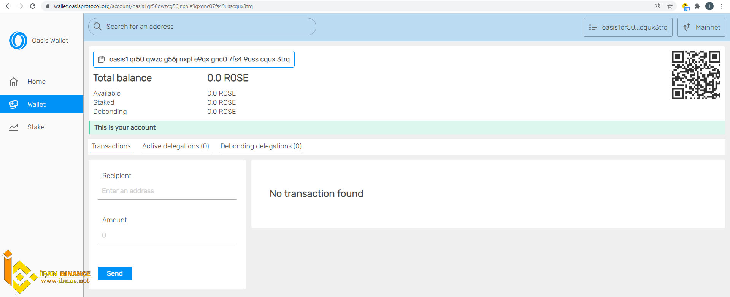This screenshot has width=730, height=297.
Task: Click the share page icon in address bar
Action: click(x=657, y=6)
